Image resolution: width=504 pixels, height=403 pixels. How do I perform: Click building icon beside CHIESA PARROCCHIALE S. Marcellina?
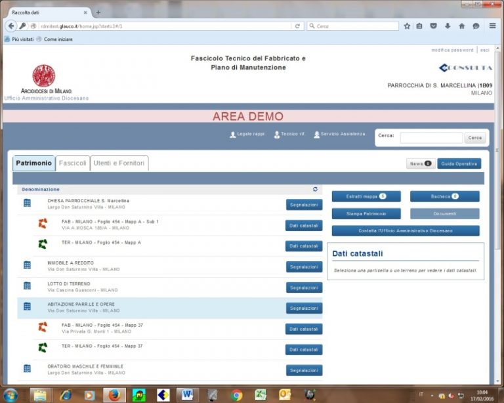click(x=27, y=203)
